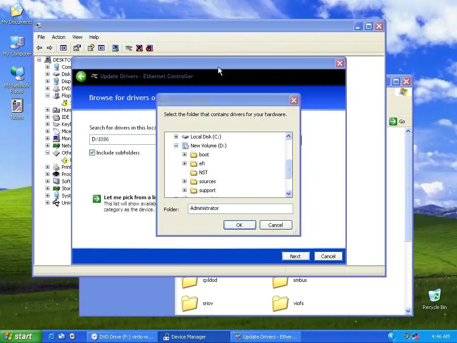The width and height of the screenshot is (457, 343).
Task: Expand the sources folder node
Action: (x=184, y=181)
